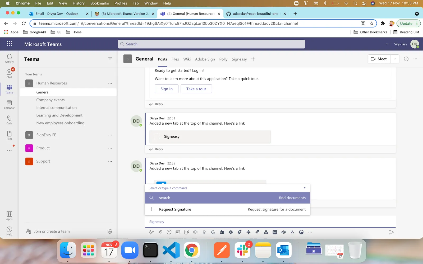
Task: Open manage teams settings gear
Action: click(x=110, y=231)
